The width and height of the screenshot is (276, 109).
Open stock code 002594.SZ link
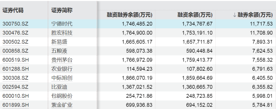tap(16, 87)
